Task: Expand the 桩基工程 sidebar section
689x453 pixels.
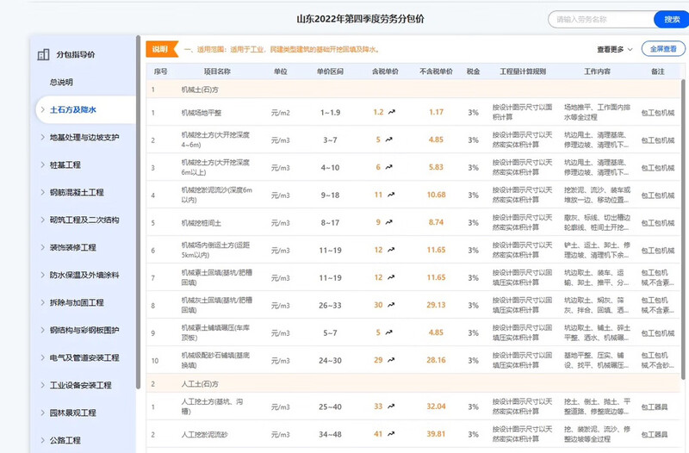Action: [x=65, y=164]
